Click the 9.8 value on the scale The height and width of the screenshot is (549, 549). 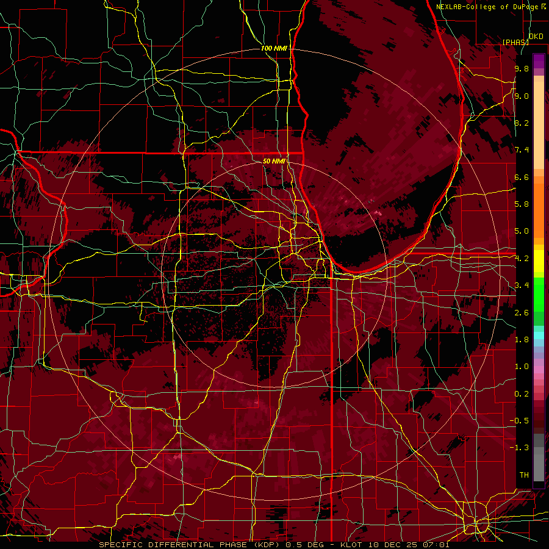tap(522, 68)
